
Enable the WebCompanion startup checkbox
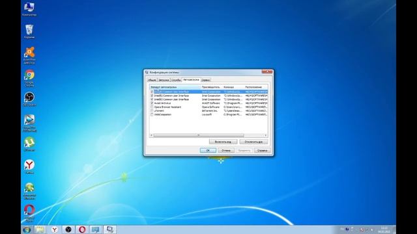152,114
